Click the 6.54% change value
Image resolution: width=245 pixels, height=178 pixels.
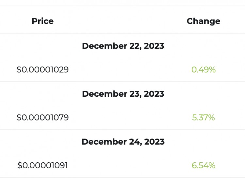[203, 166]
